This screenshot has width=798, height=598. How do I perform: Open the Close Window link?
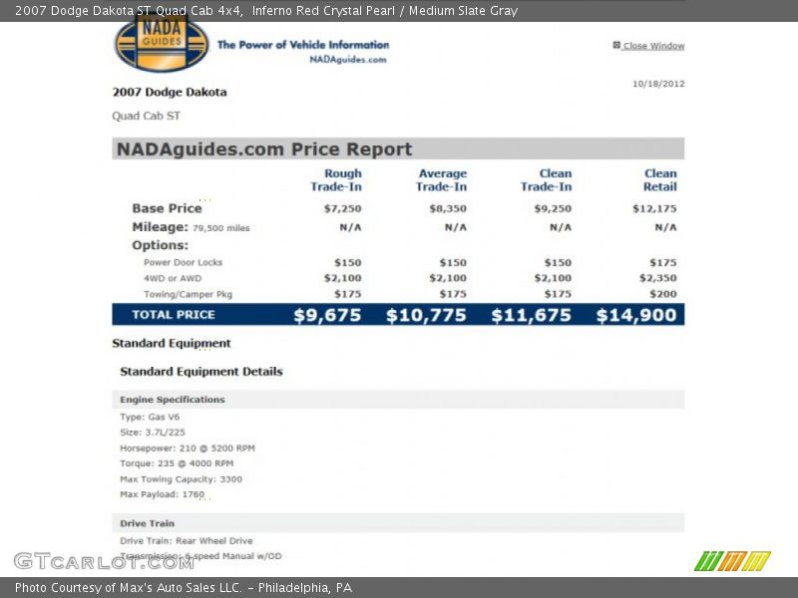click(653, 46)
